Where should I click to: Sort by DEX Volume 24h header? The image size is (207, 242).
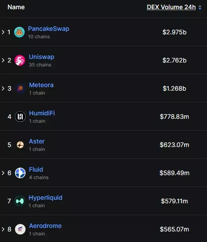[171, 7]
